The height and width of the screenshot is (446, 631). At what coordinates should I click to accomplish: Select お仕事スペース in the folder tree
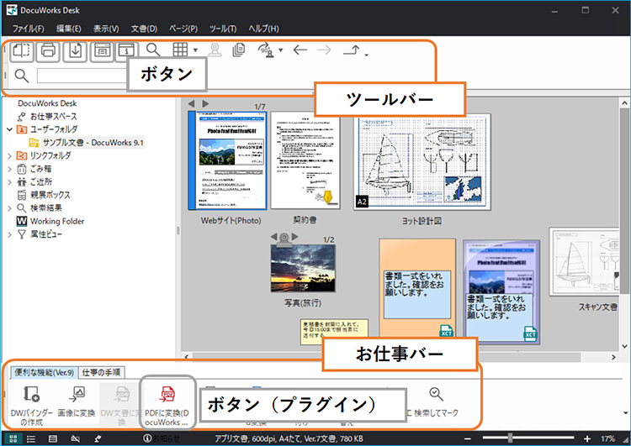point(53,117)
